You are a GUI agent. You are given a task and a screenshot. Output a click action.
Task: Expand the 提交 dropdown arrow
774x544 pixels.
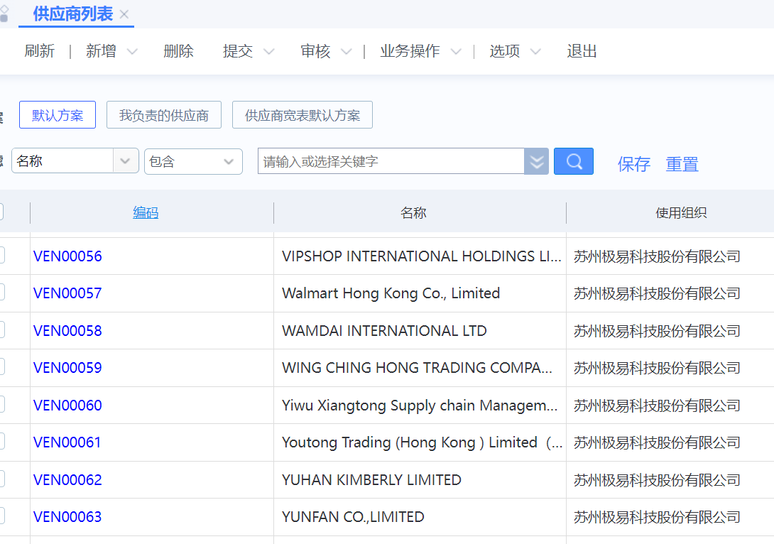click(x=269, y=51)
